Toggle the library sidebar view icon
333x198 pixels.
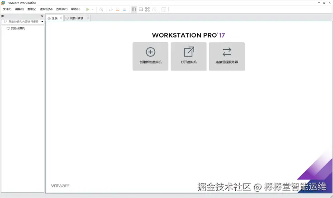[134, 9]
